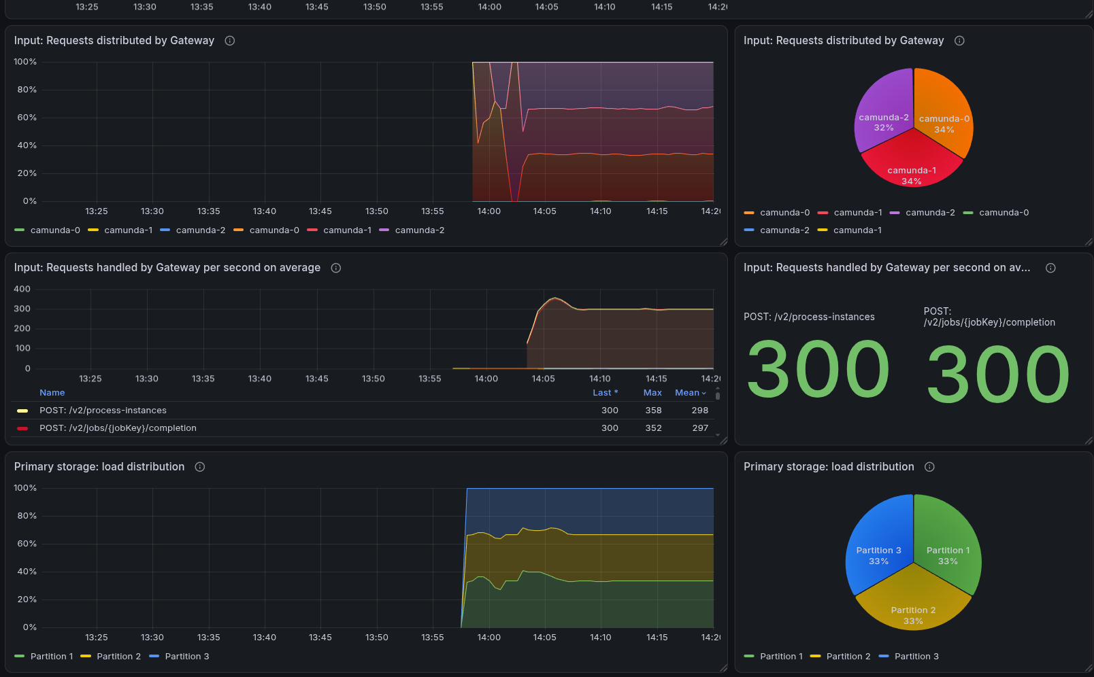This screenshot has width=1094, height=677.
Task: Toggle yellow camunda-1 series in line chart legend
Action: click(x=129, y=230)
